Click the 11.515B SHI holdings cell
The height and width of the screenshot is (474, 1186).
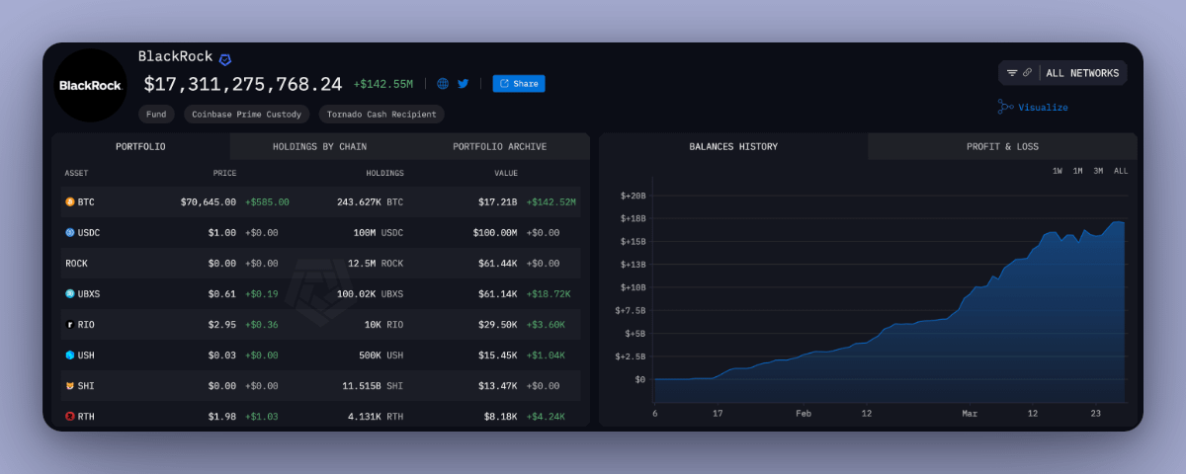point(373,385)
